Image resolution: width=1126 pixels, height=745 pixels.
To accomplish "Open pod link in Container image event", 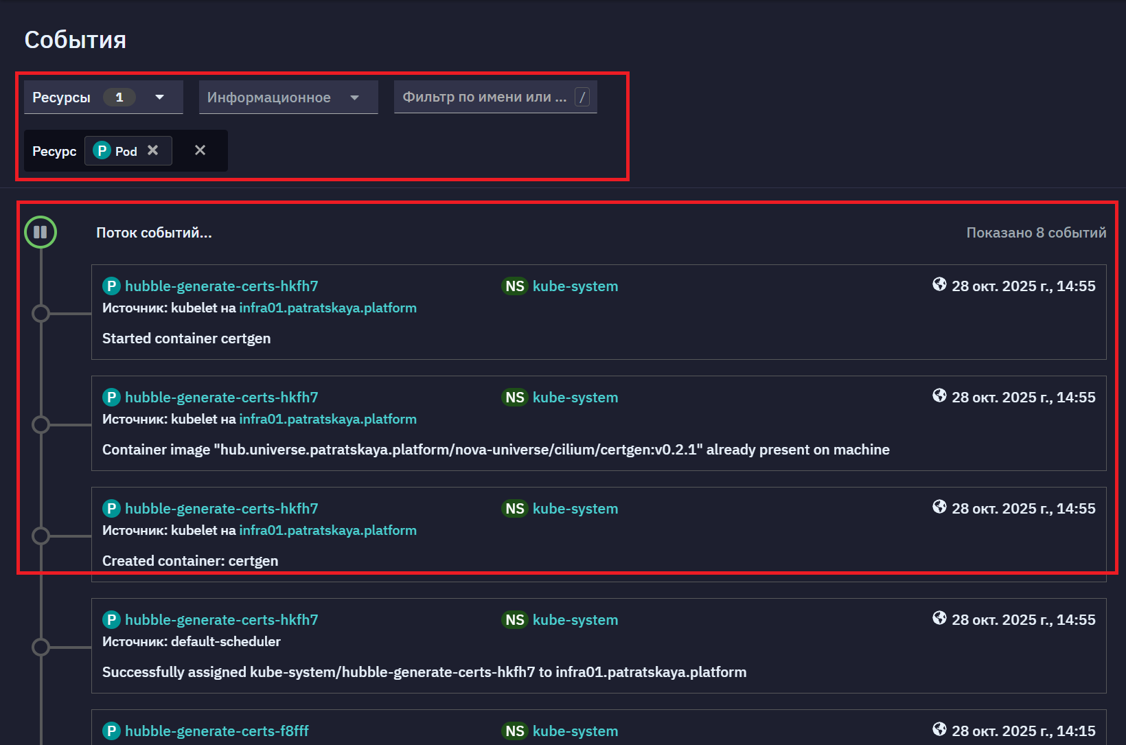I will (x=222, y=397).
